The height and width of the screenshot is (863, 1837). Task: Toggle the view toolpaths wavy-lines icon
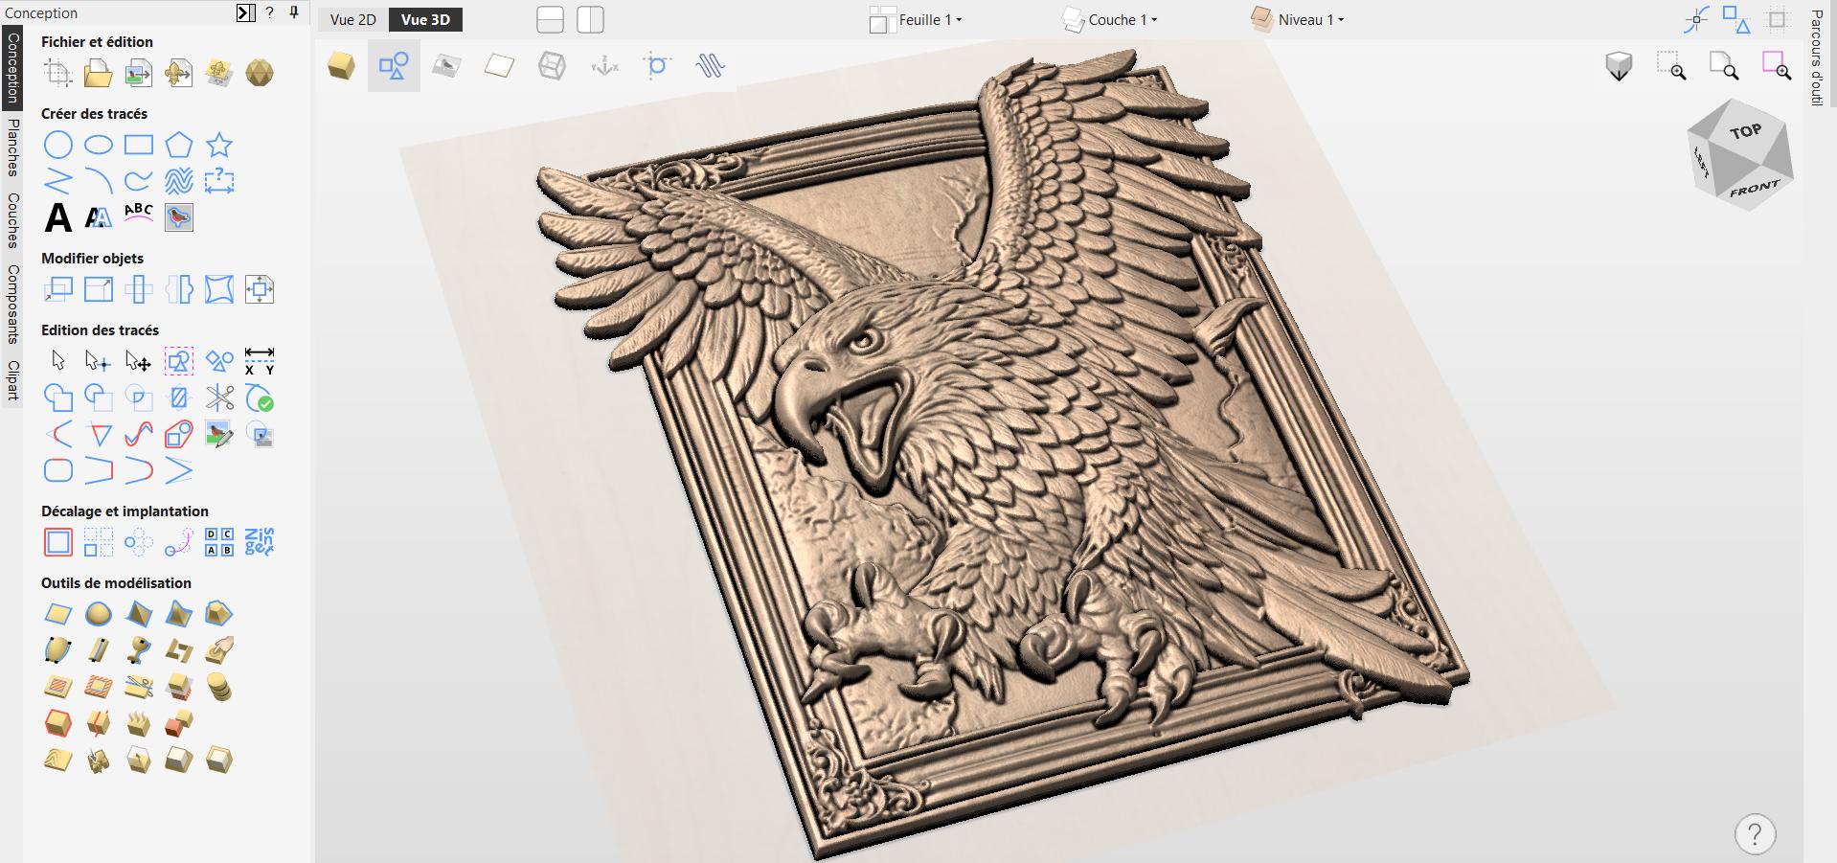coord(710,66)
